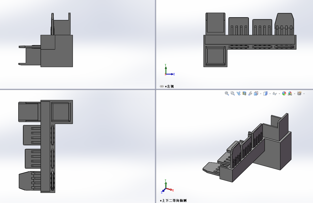The width and height of the screenshot is (313, 203).
Task: Click the Dynamic Annotation Views icon
Action: (250, 93)
